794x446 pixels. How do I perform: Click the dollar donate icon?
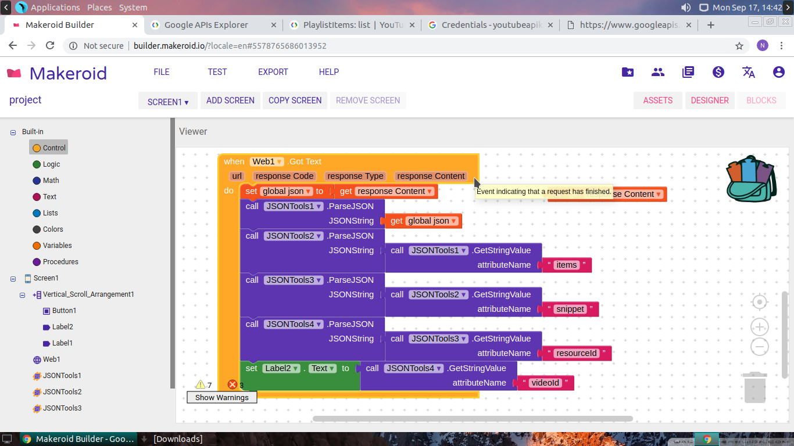point(718,72)
